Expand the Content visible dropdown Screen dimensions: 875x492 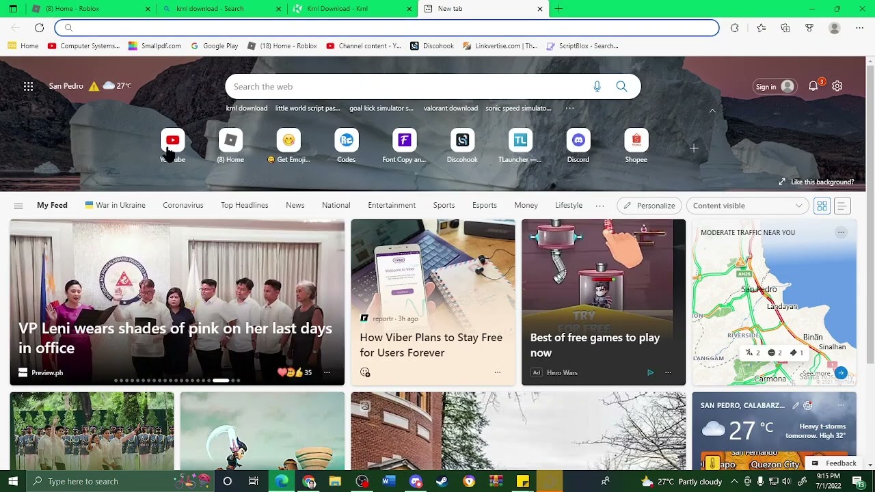tap(747, 206)
